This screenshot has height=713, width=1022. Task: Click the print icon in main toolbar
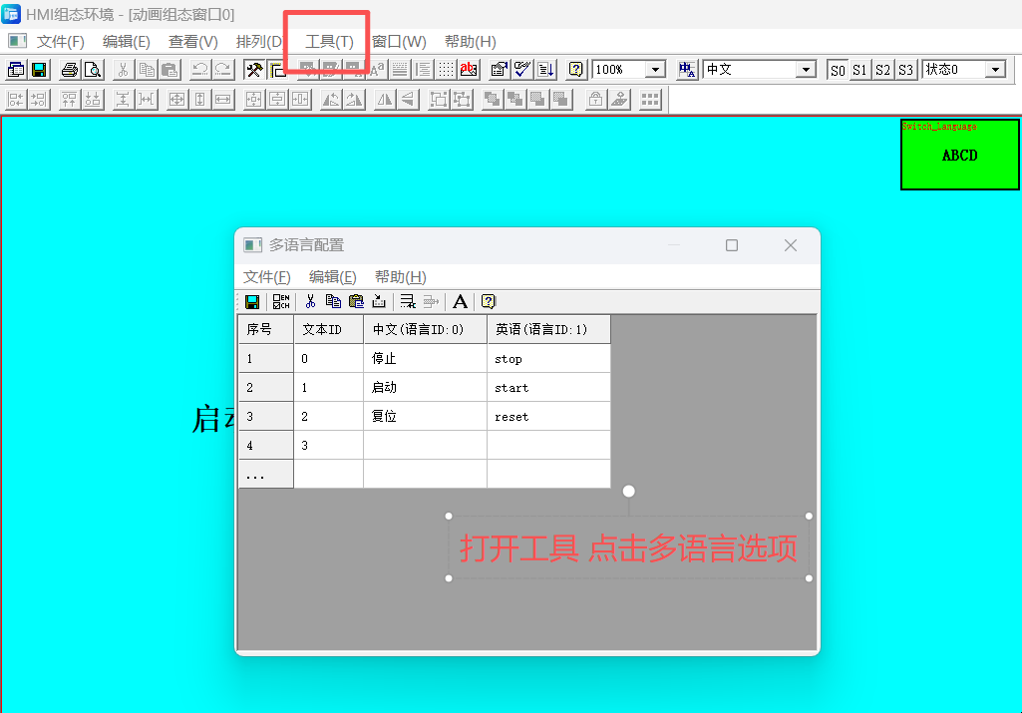click(x=69, y=69)
